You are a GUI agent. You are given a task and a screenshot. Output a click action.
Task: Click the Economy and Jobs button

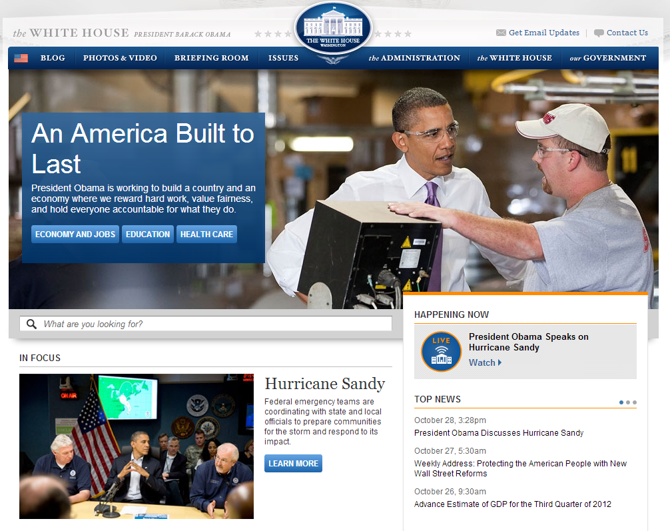75,234
